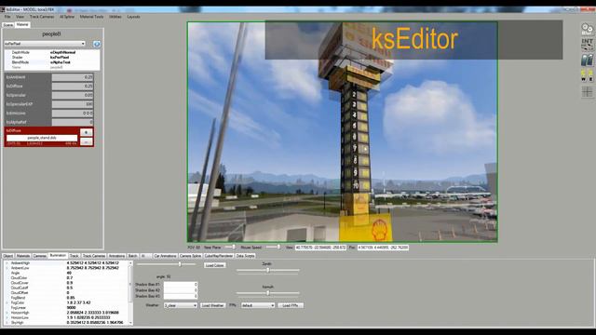Select the BlendMode property row
The height and width of the screenshot is (335, 596).
52,62
